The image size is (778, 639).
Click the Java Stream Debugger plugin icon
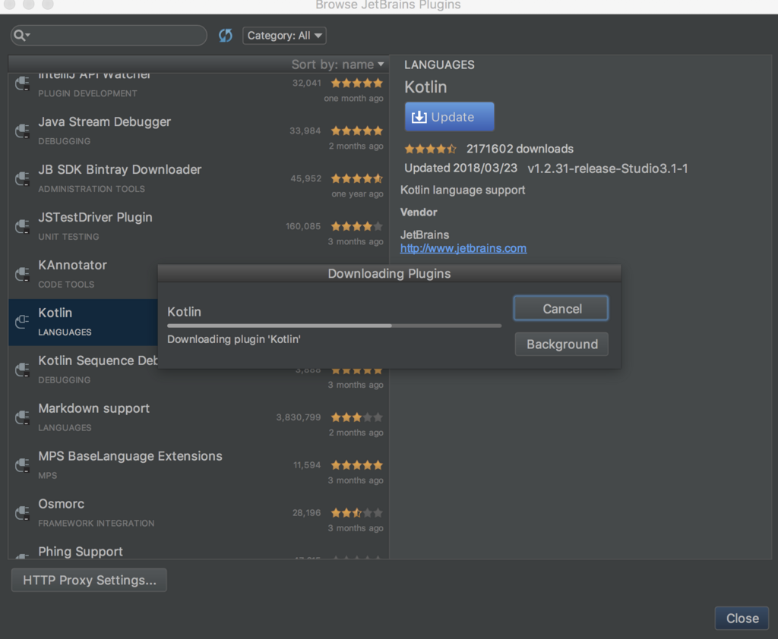(x=22, y=131)
